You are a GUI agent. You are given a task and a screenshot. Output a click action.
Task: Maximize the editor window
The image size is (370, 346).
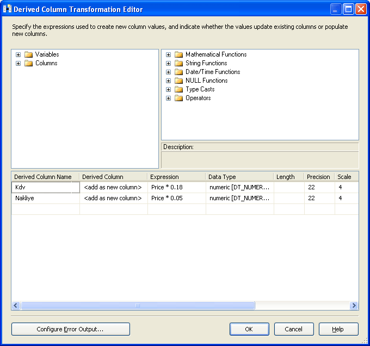[348, 9]
